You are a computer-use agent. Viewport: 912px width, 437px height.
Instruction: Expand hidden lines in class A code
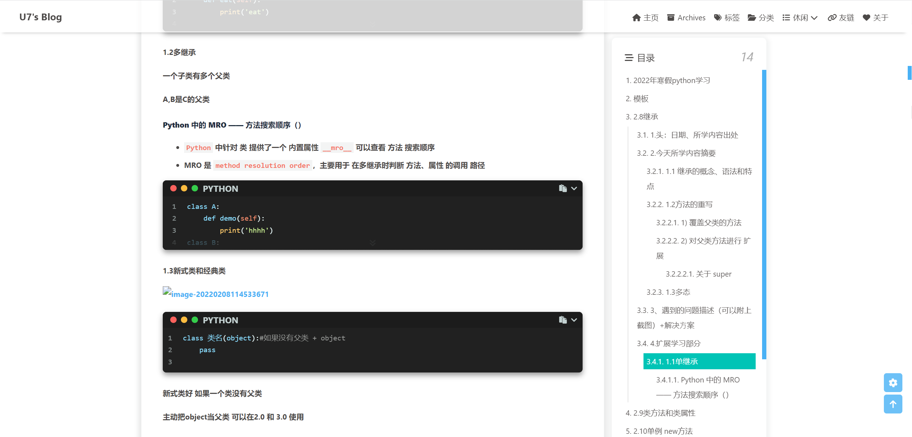coord(372,243)
